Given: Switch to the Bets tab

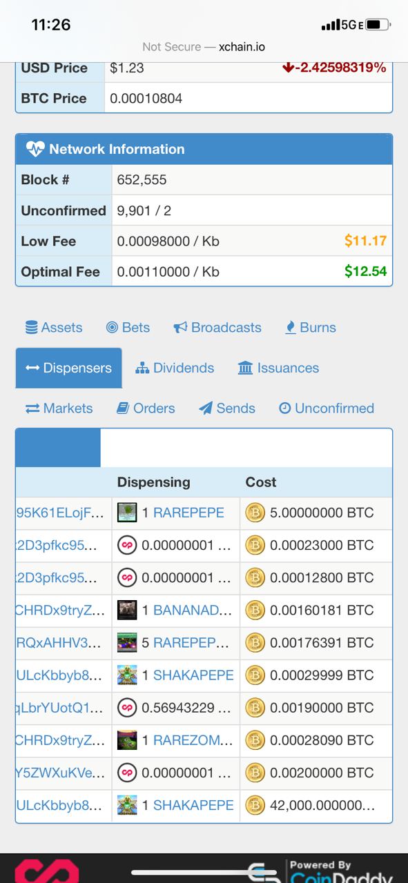Looking at the screenshot, I should point(128,328).
